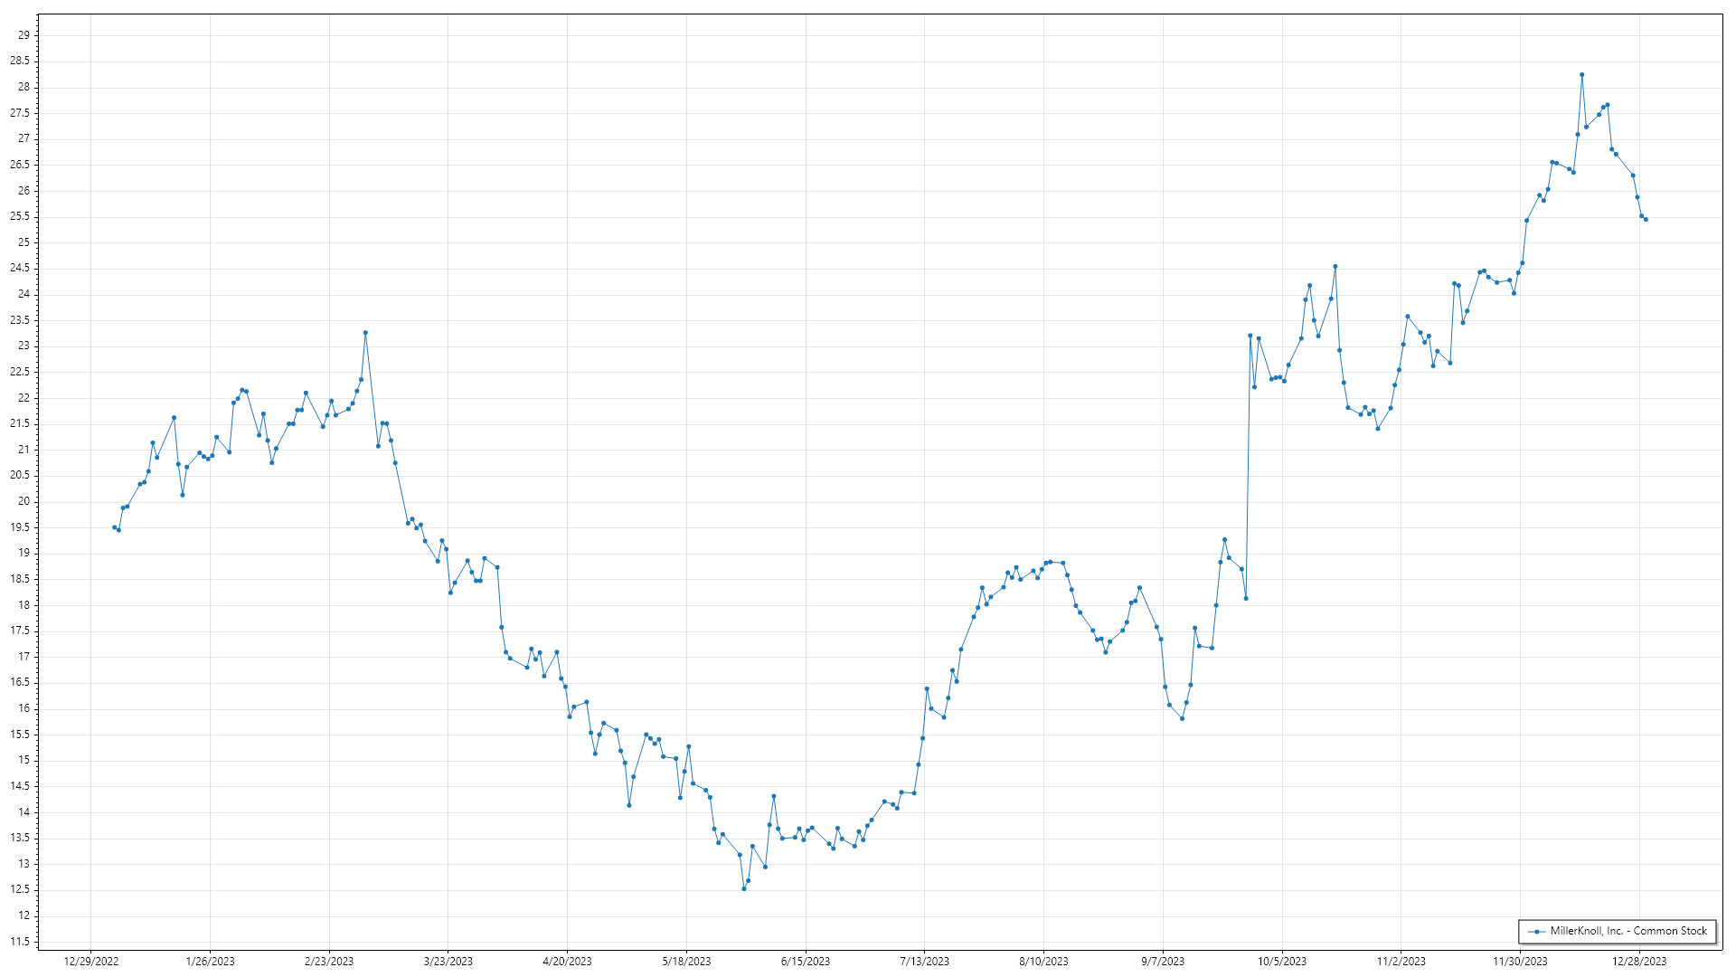The height and width of the screenshot is (977, 1736).
Task: Click the MillerKnoll legend line marker icon
Action: pyautogui.click(x=1536, y=932)
